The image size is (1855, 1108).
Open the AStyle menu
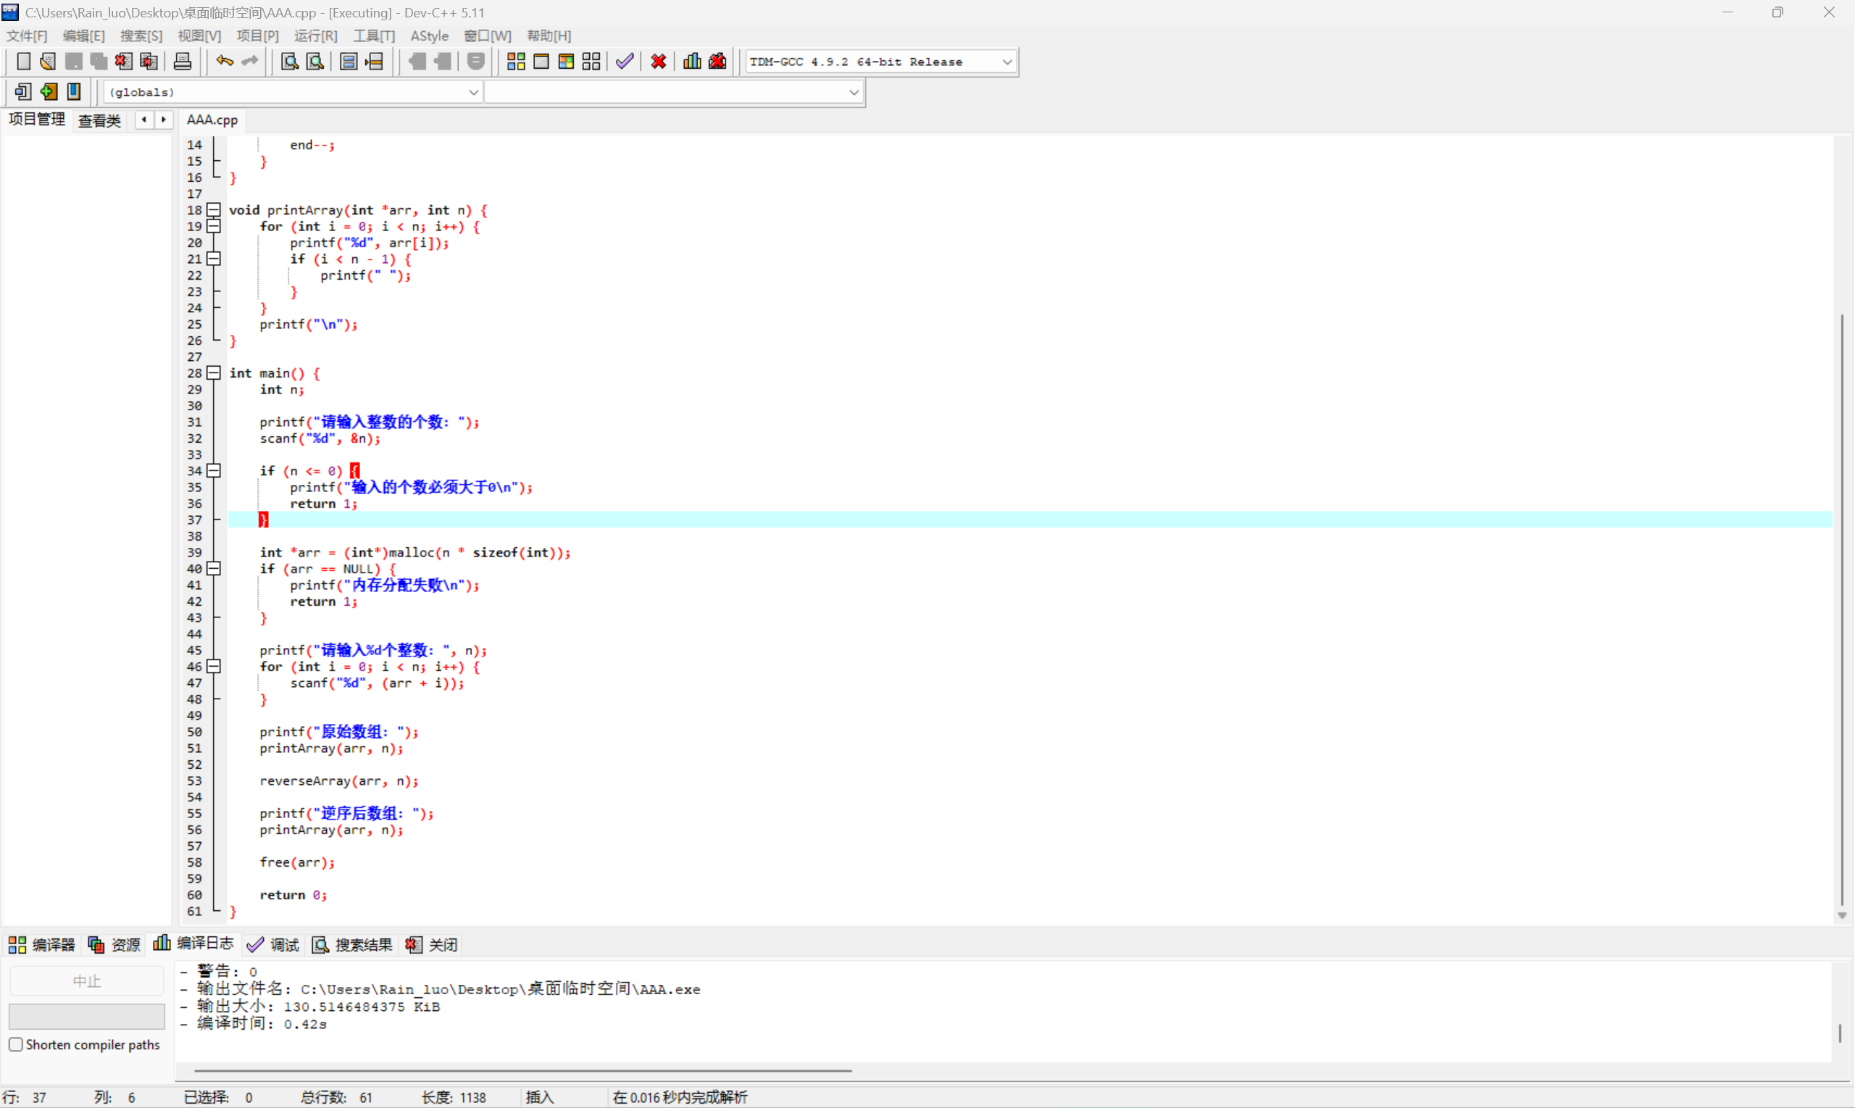(x=429, y=36)
